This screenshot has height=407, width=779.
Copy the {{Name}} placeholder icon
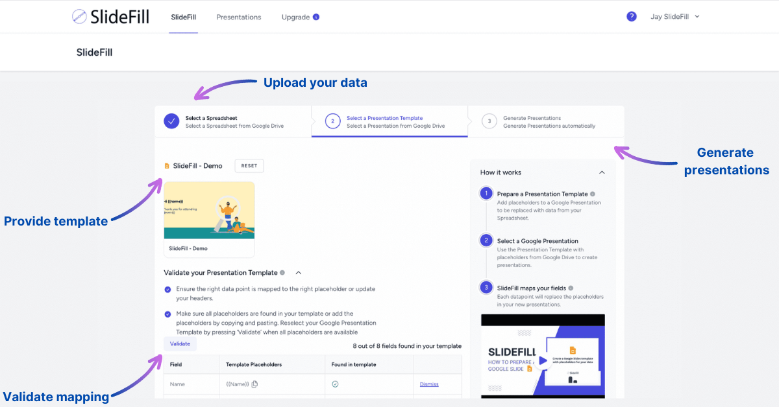(x=254, y=384)
